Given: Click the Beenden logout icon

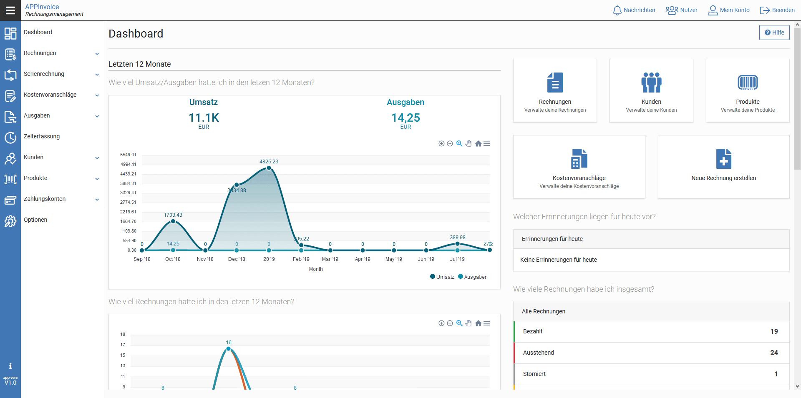Looking at the screenshot, I should pyautogui.click(x=765, y=10).
